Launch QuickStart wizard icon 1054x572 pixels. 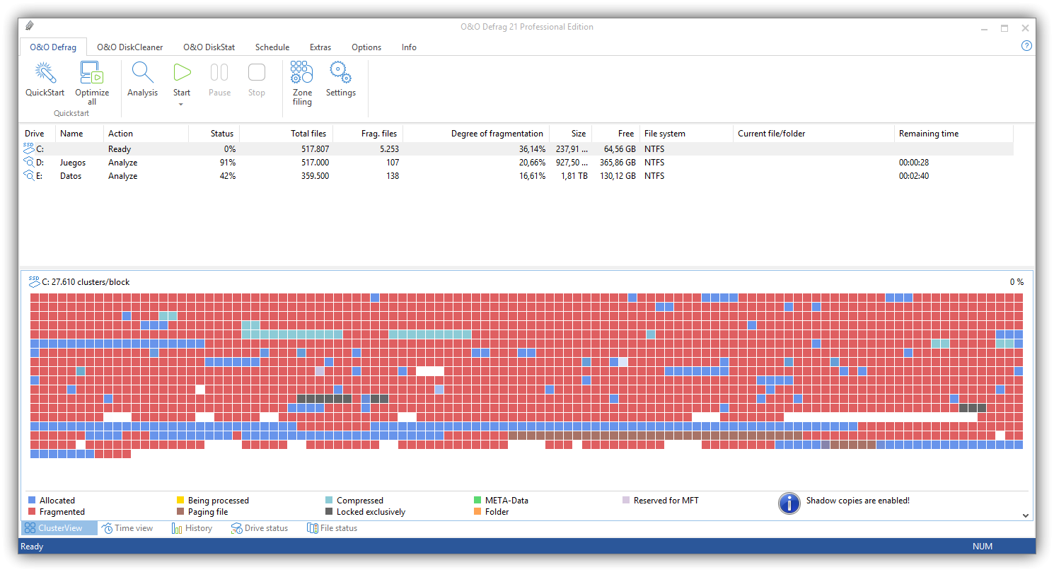[x=45, y=73]
